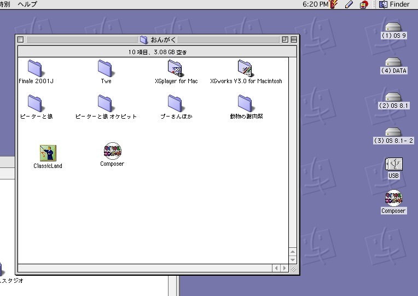
Task: Click the Finale 2001J label text
Action: 36,81
